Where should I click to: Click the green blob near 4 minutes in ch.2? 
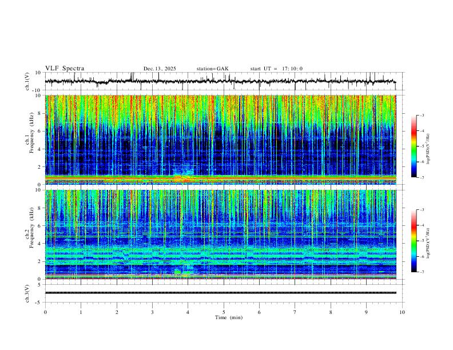(x=182, y=272)
